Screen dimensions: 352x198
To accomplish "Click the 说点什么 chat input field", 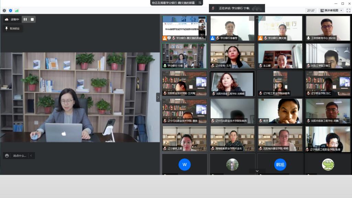I will pos(20,156).
